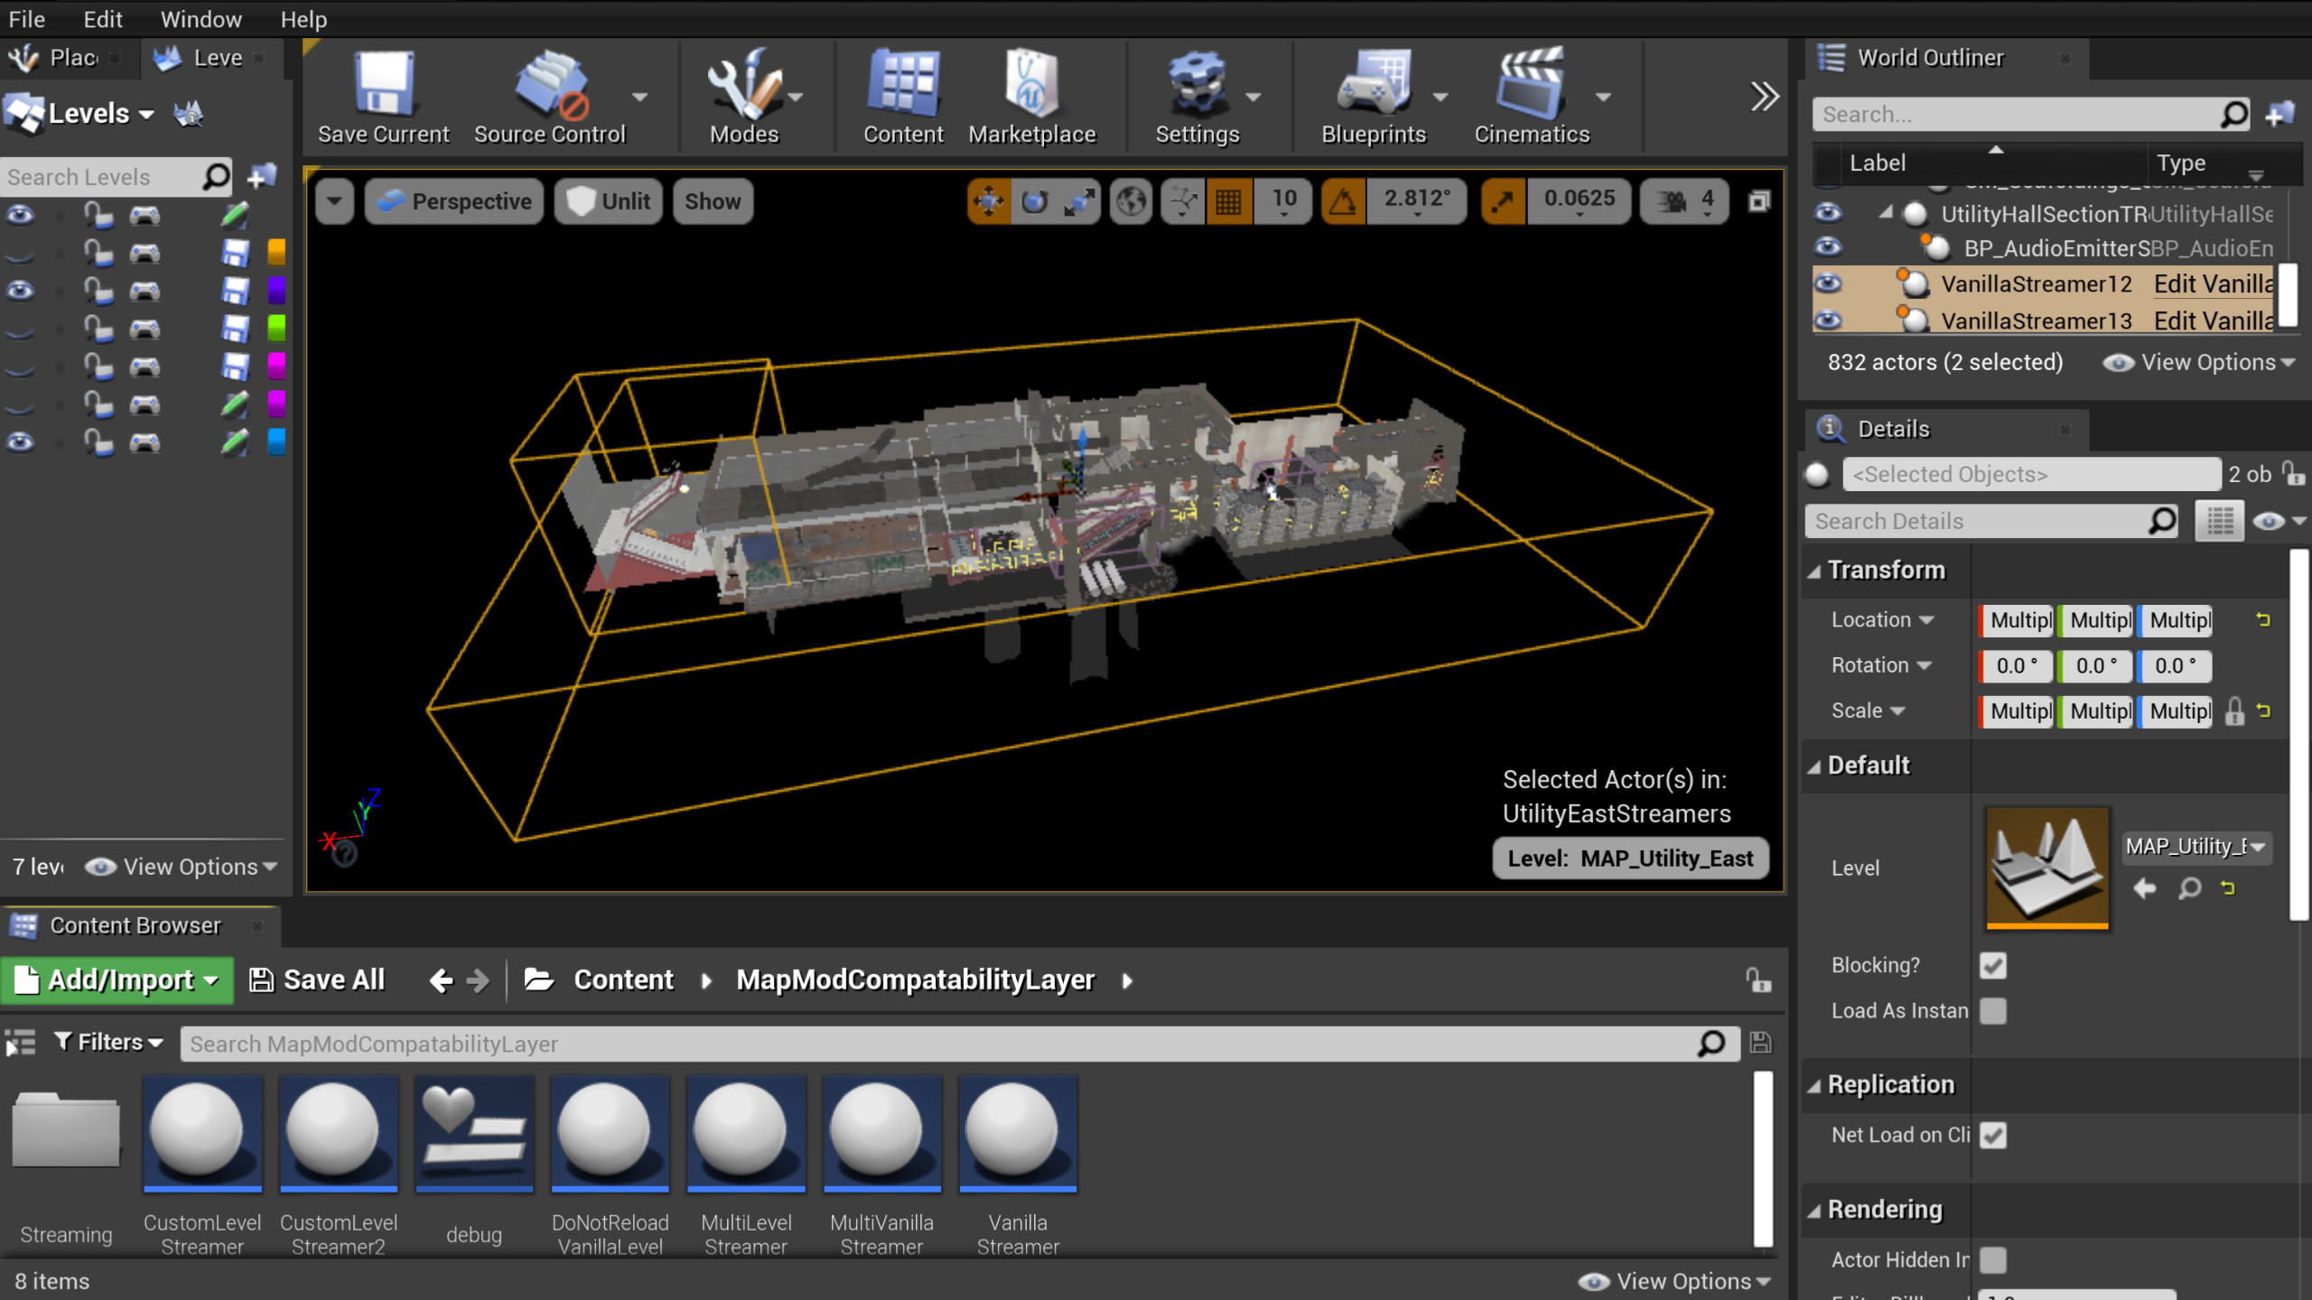This screenshot has width=2312, height=1300.
Task: Select the VanillaStreamer asset thumbnail
Action: tap(1017, 1134)
